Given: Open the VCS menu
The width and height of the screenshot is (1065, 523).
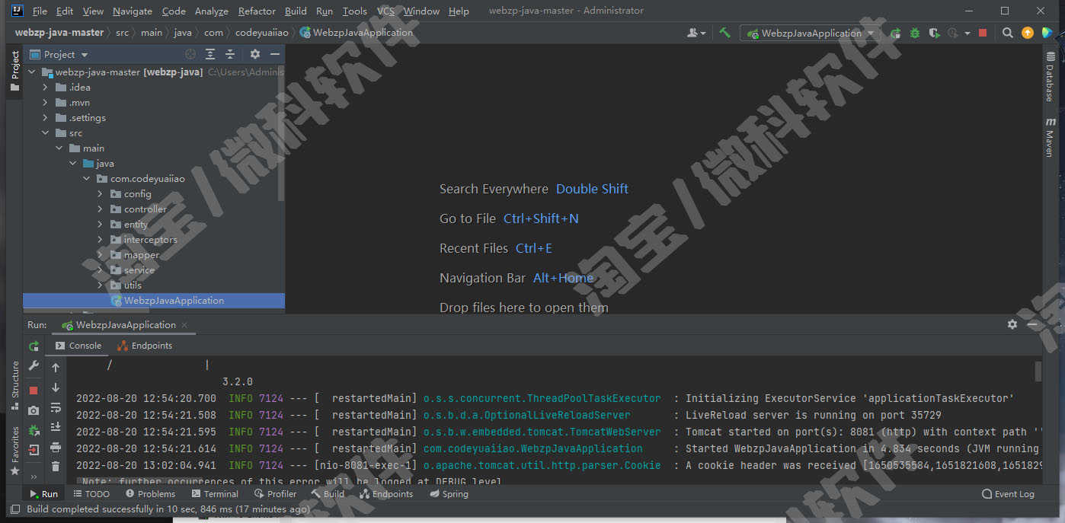Looking at the screenshot, I should pos(385,11).
